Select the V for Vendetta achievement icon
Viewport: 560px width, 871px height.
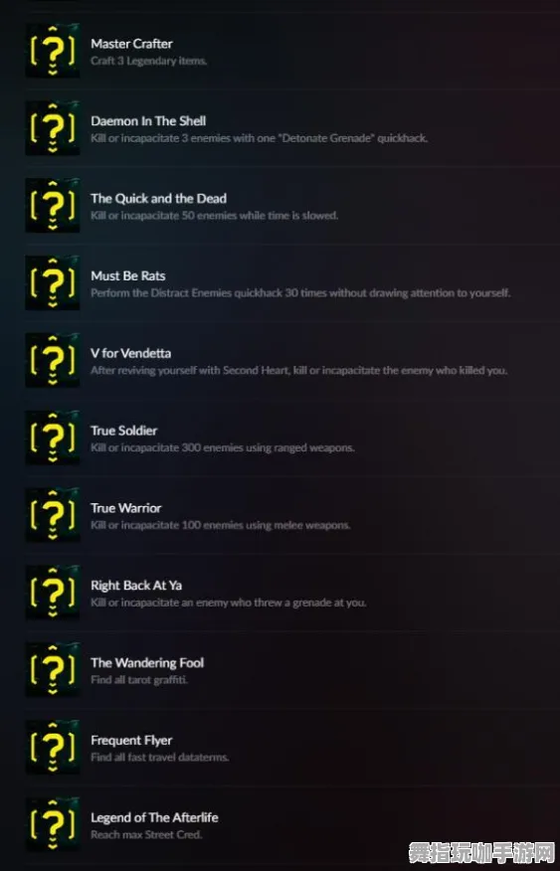53,360
